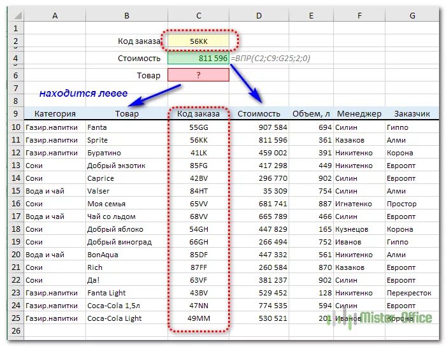Click the cell 'Добрый виноград'
The width and height of the screenshot is (446, 347).
click(x=127, y=242)
